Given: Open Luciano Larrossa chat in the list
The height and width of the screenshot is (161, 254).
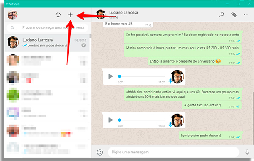Looking at the screenshot, I should coord(47,43).
